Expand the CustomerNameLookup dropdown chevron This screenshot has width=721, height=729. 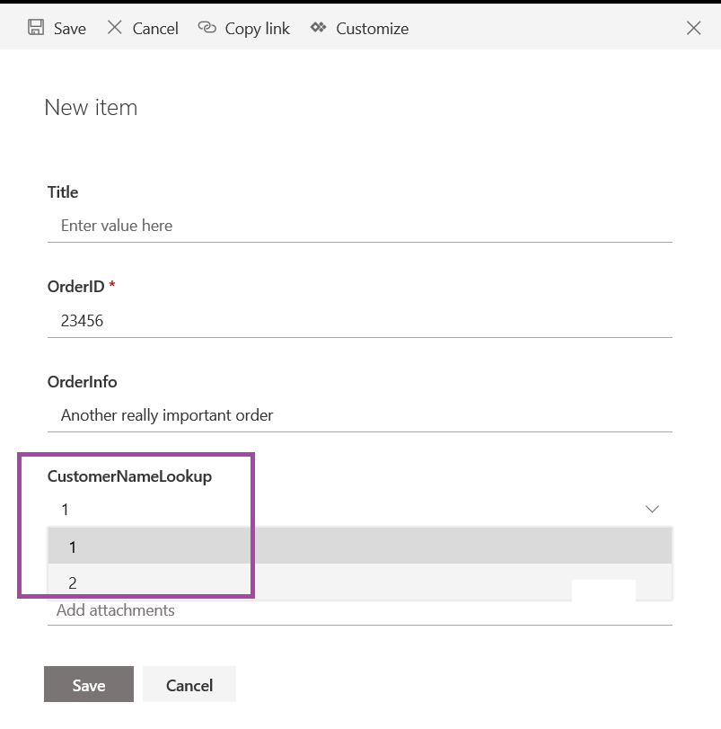pos(652,509)
